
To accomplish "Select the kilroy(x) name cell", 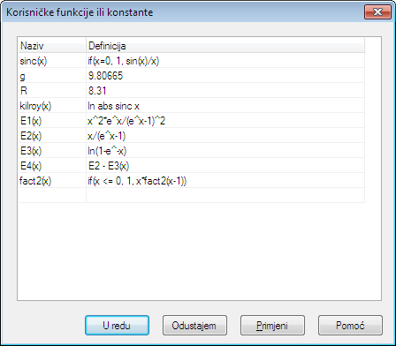I will click(52, 106).
